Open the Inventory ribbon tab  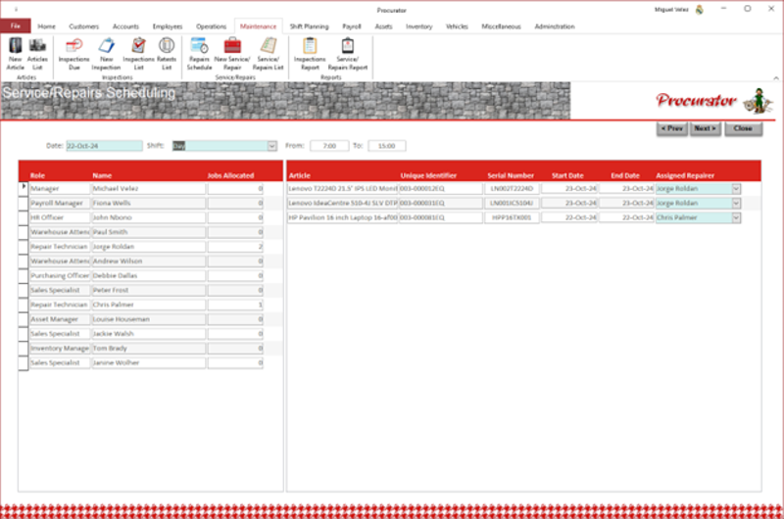[x=418, y=26]
